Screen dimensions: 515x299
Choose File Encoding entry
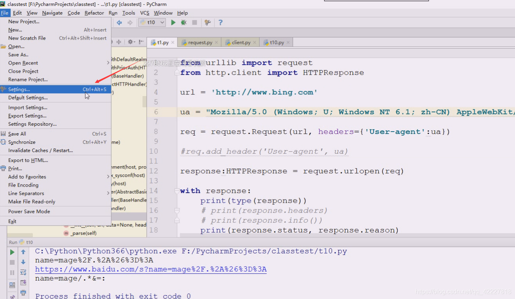pyautogui.click(x=56, y=185)
